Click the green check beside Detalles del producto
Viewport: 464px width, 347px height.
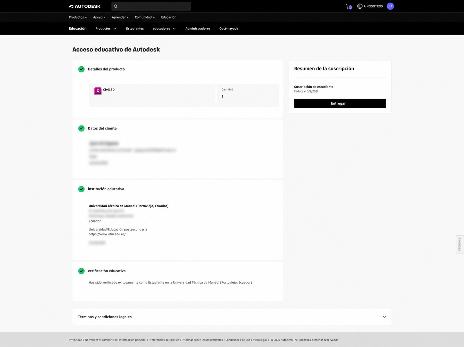point(81,69)
